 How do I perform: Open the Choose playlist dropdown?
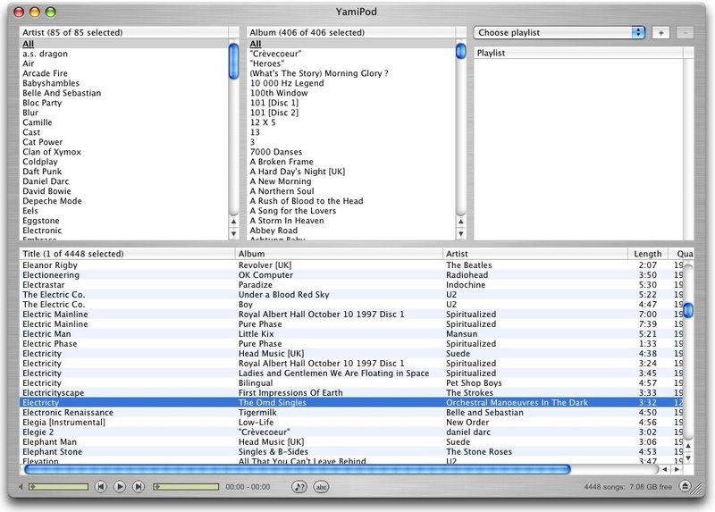pos(559,32)
